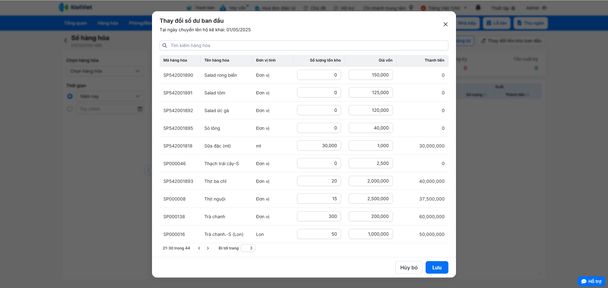Click the Hủy bỏ button

coord(408,267)
